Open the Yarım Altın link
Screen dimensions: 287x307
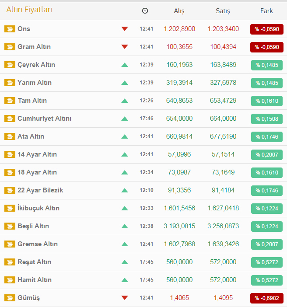tap(35, 83)
